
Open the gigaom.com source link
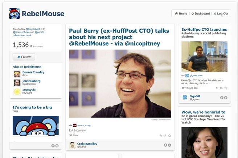[x=196, y=76]
